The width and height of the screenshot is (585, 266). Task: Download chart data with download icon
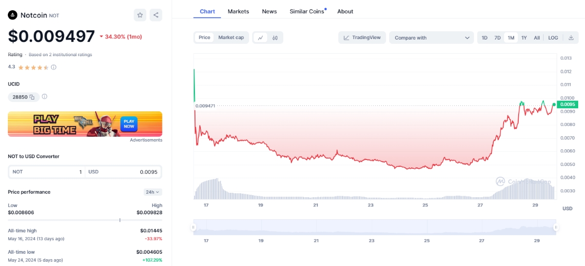[571, 38]
